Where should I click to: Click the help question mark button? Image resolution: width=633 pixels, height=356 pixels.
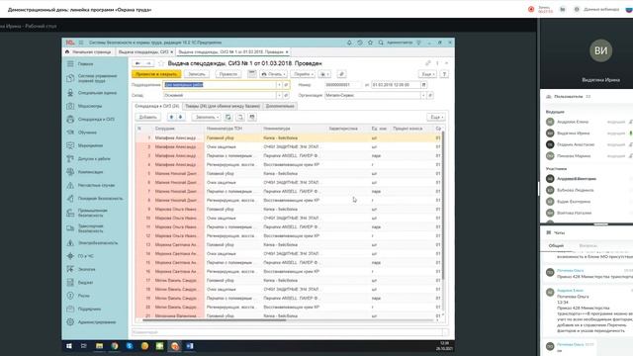click(444, 74)
